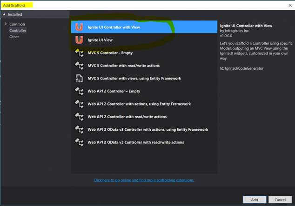Screen dimensions: 295x206
Task: Click the Ignite UI Controller with View icon
Action: (79, 27)
